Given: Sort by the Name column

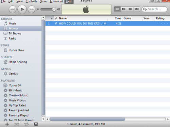Looking at the screenshot, I should point(83,18).
